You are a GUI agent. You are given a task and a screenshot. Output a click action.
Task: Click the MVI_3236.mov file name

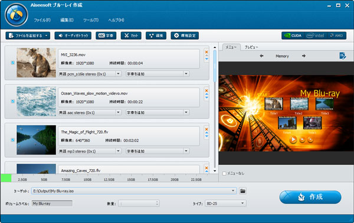tap(73, 55)
